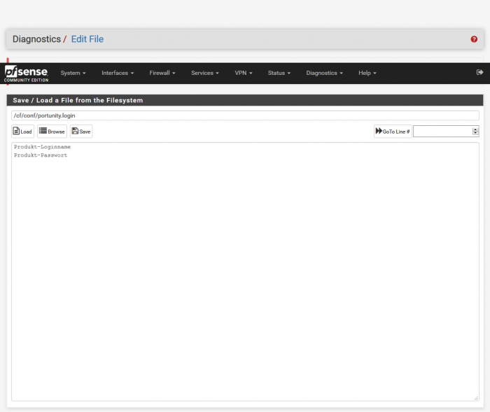Save the file with the Save button

pos(81,132)
